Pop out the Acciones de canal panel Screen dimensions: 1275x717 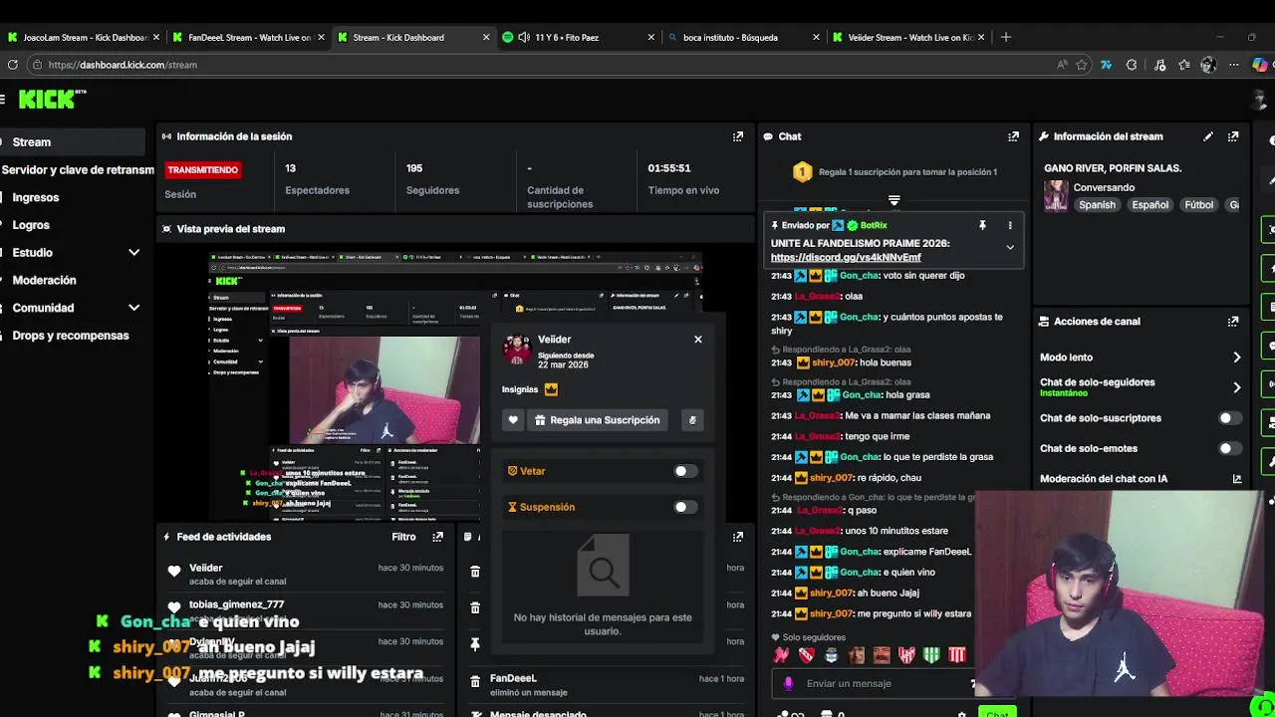coord(1233,322)
